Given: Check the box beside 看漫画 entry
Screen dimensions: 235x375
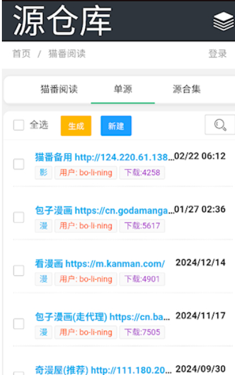Looking at the screenshot, I should 19,270.
